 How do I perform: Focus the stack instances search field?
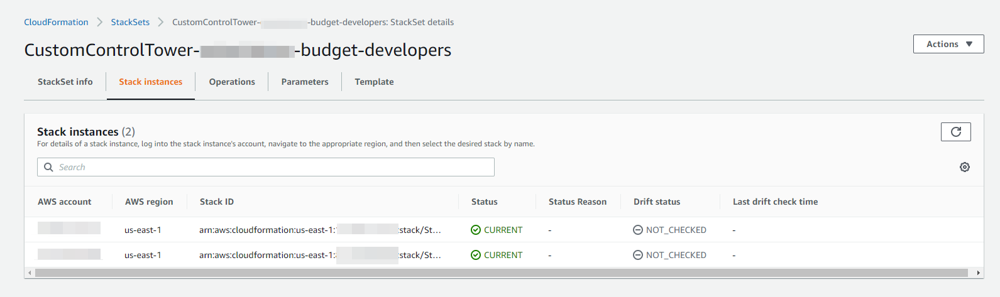coord(266,167)
